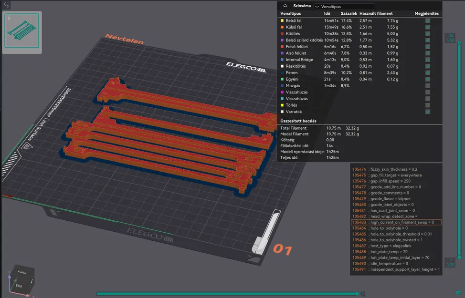Click the Megjelenítés column header
The height and width of the screenshot is (298, 465).
[426, 14]
